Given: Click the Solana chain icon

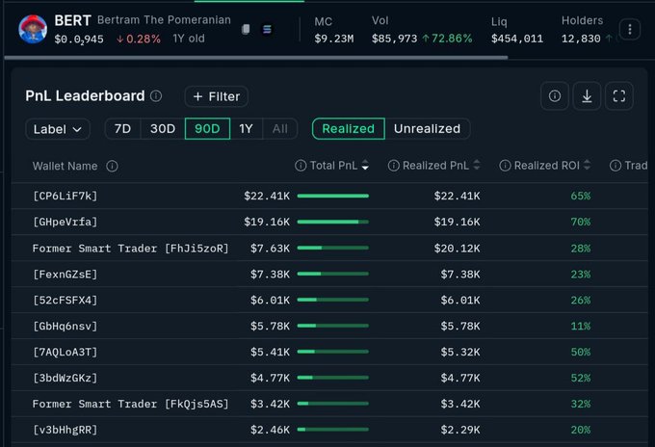Looking at the screenshot, I should click(267, 29).
